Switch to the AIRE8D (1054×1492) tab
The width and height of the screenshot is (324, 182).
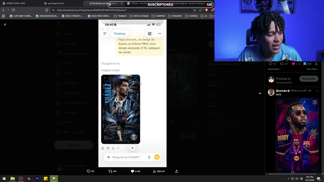click(20, 3)
